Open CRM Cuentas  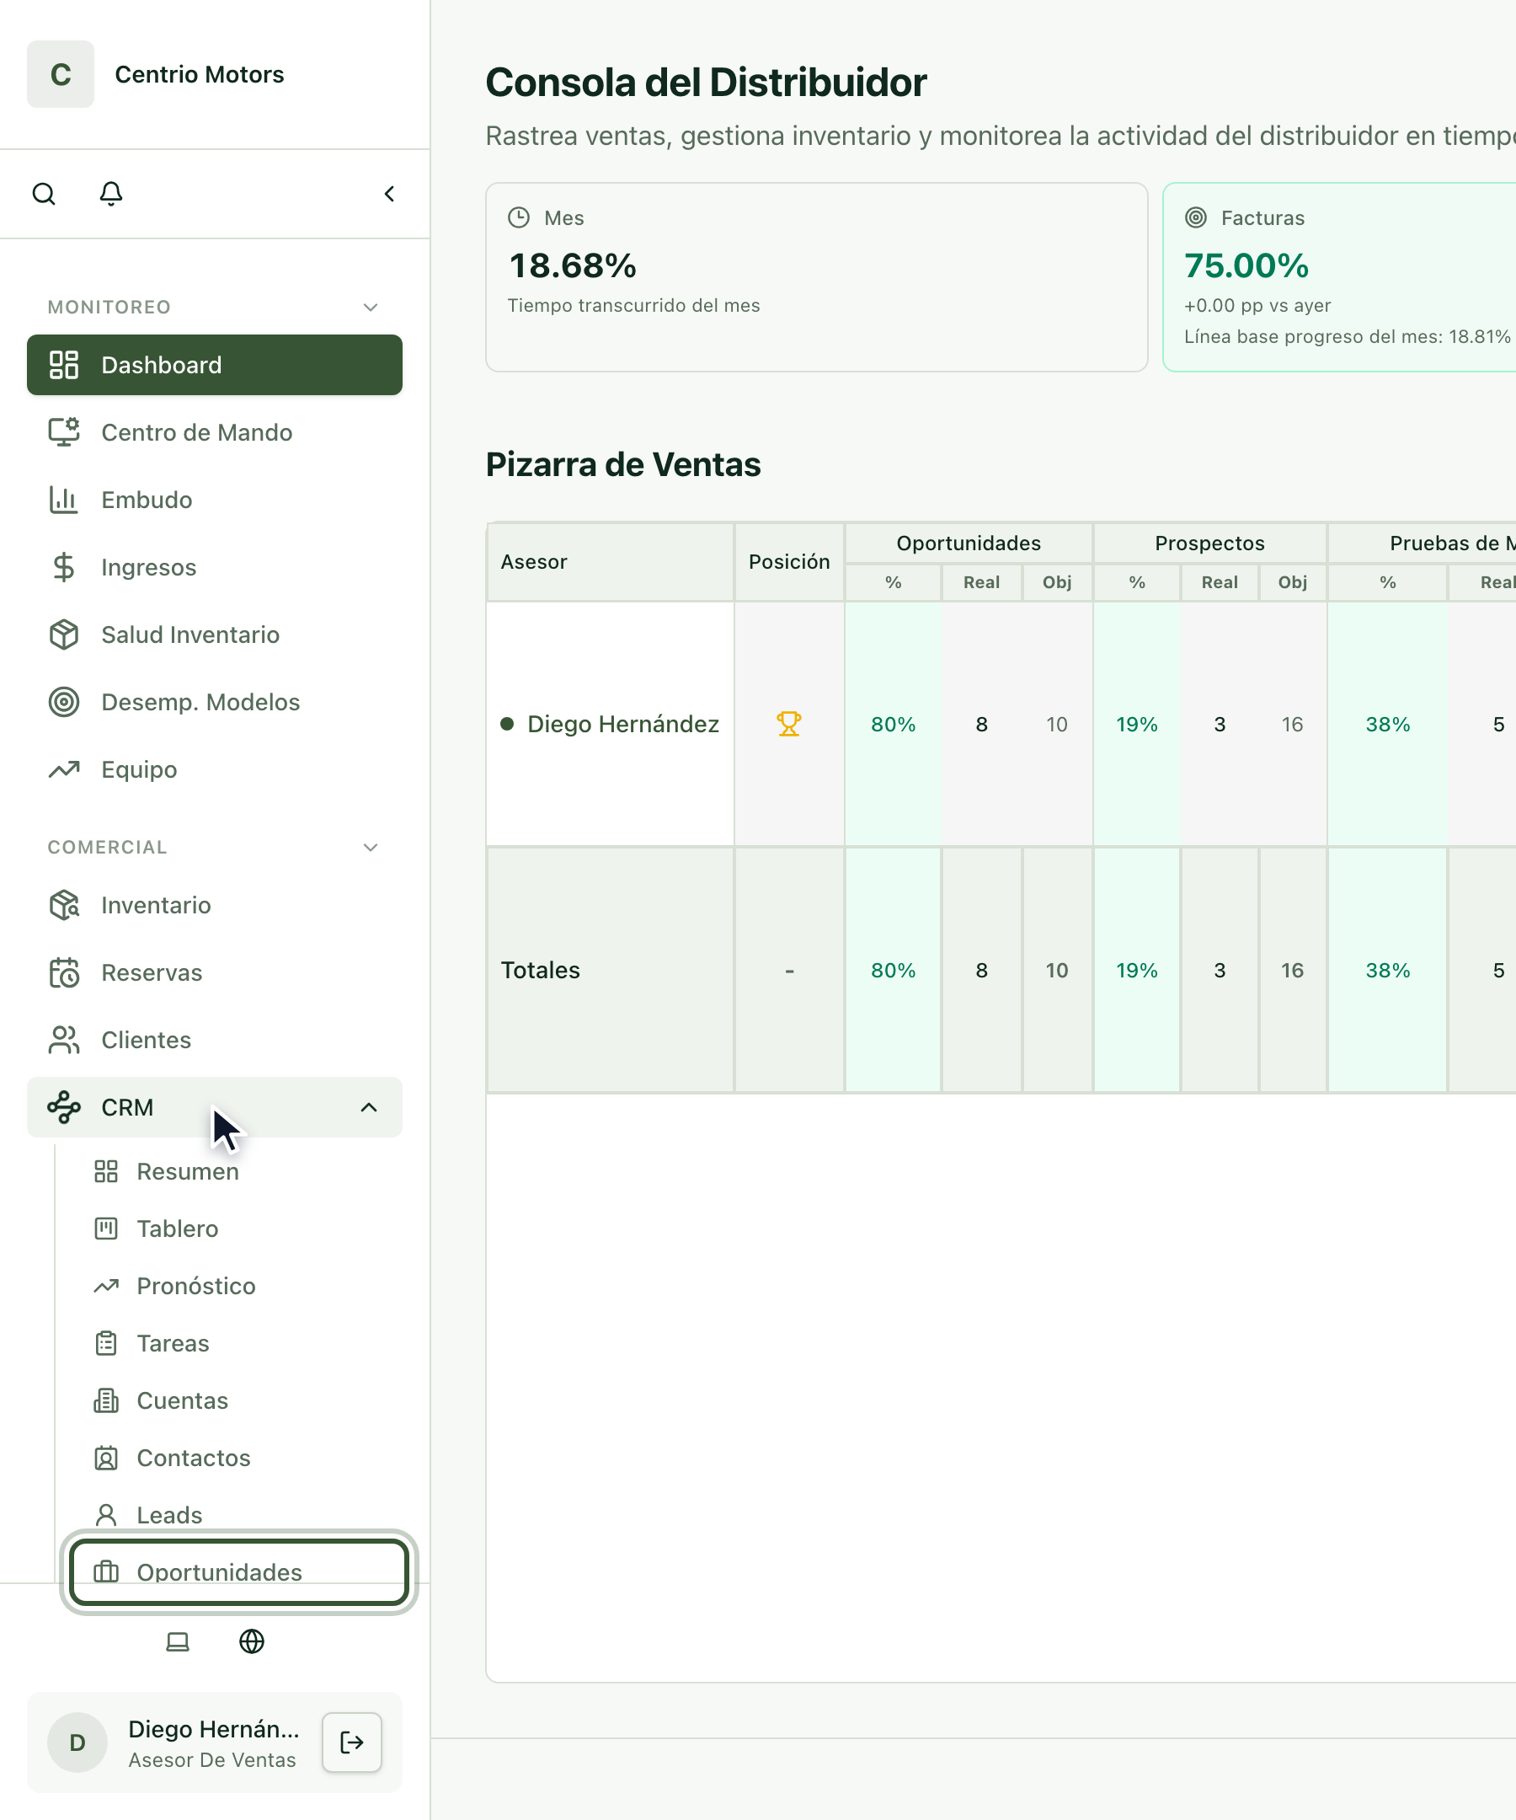coord(238,1400)
